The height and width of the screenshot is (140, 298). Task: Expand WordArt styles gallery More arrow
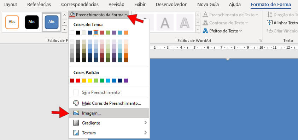[198, 29]
